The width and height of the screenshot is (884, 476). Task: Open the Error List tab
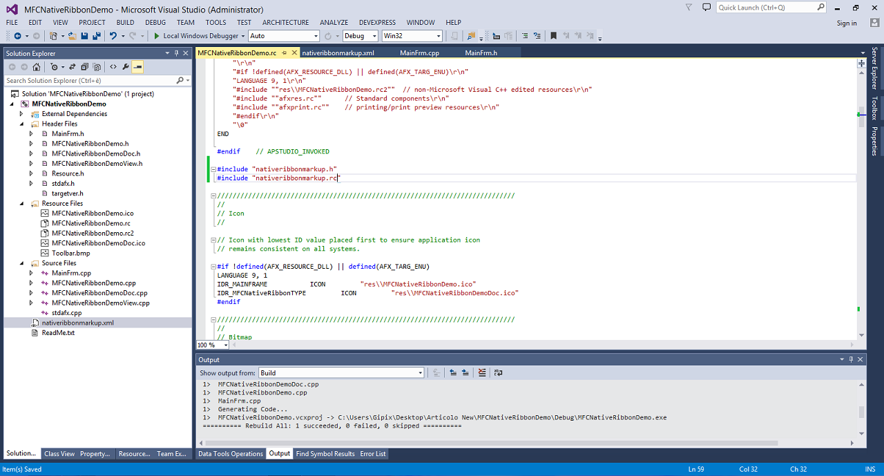coord(373,454)
